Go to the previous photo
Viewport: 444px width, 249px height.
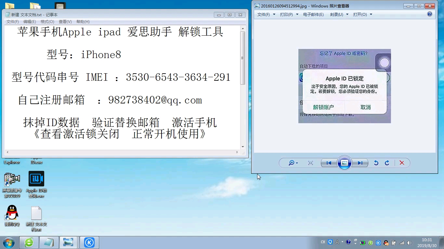[329, 163]
